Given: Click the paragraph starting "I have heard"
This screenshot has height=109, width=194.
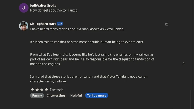Looking at the screenshot, I should 77,29.
